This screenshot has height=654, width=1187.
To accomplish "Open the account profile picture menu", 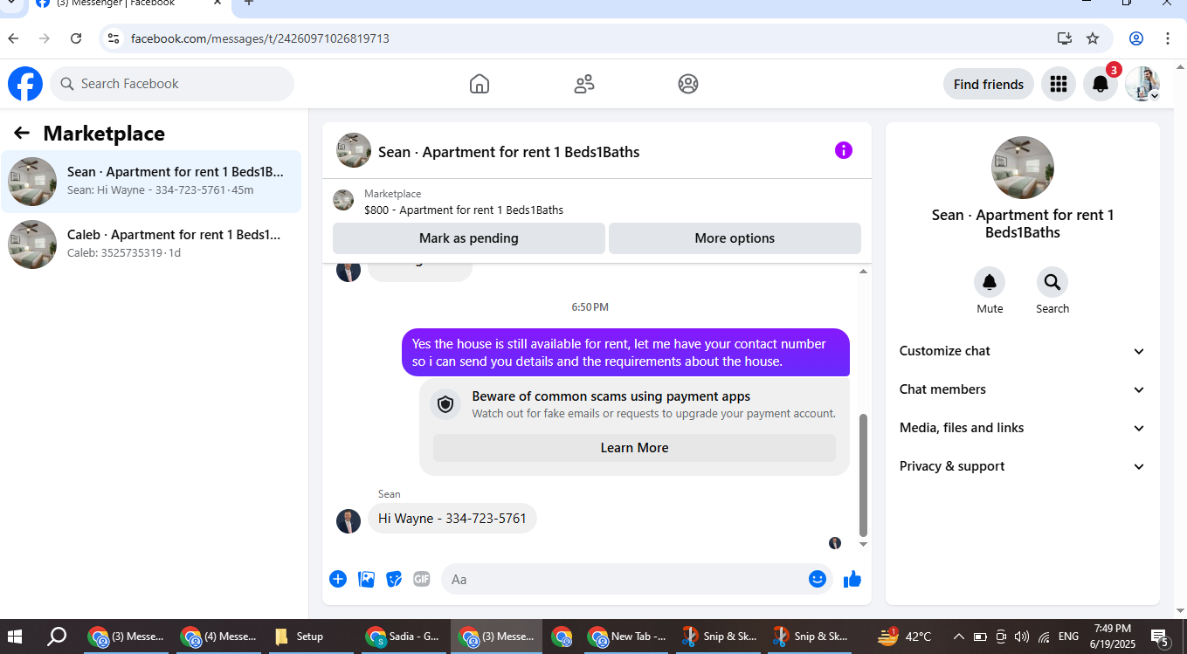I will 1142,84.
